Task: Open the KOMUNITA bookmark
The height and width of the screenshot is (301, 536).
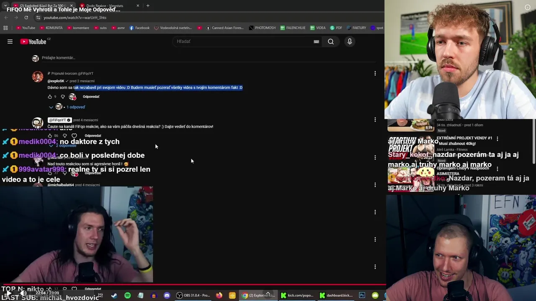Action: pyautogui.click(x=51, y=28)
